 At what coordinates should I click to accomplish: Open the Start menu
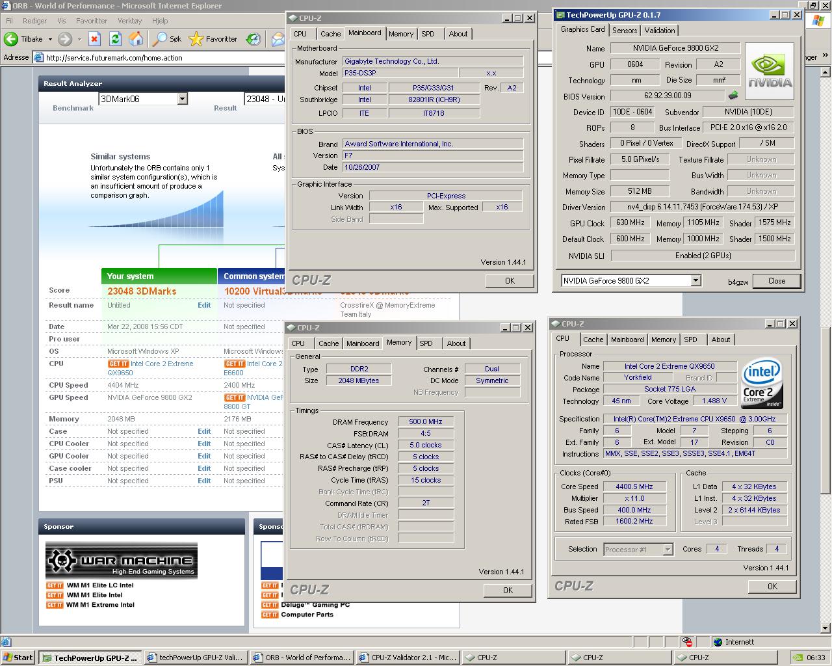point(18,658)
